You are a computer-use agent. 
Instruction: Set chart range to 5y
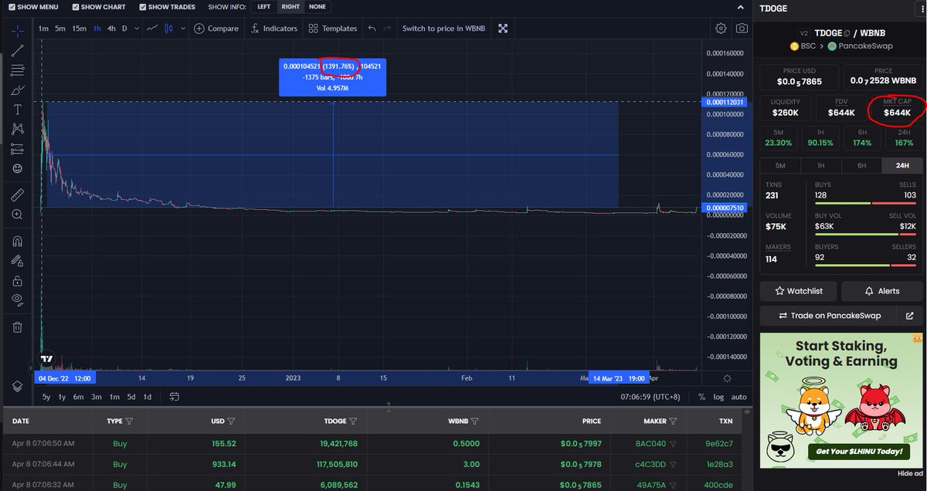coord(46,397)
